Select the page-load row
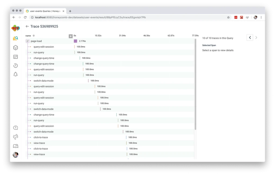The width and height of the screenshot is (275, 175). click(110, 41)
